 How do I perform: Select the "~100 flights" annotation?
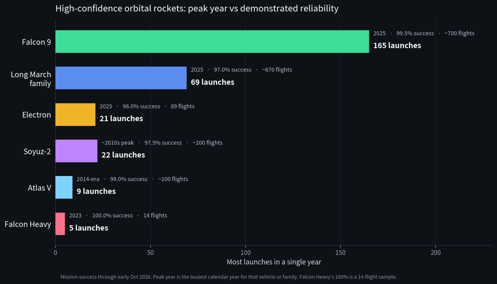(x=173, y=179)
